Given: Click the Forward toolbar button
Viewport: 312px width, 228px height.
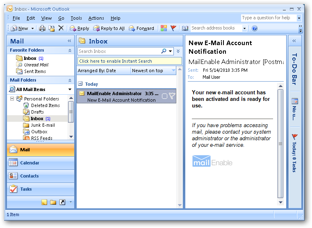Looking at the screenshot, I should [x=141, y=28].
